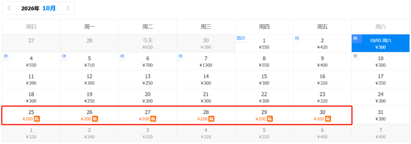Select October 1 priced ¥550
The height and width of the screenshot is (144, 411).
[x=264, y=43]
